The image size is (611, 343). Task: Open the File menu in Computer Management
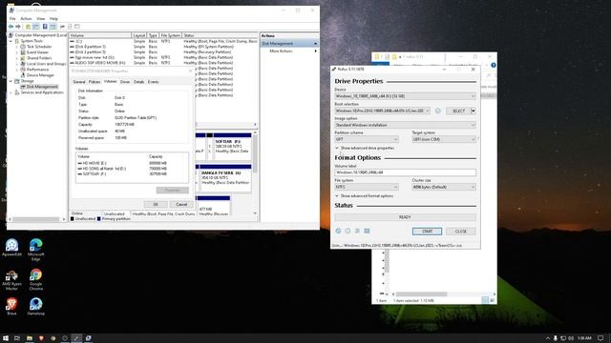click(x=12, y=19)
